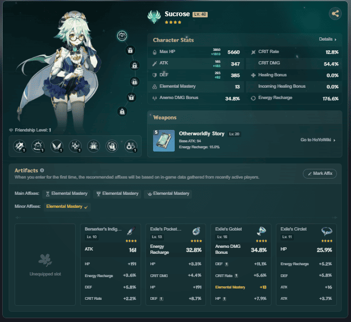Click the Healing Bonus plus icon
351x322 pixels.
point(253,75)
